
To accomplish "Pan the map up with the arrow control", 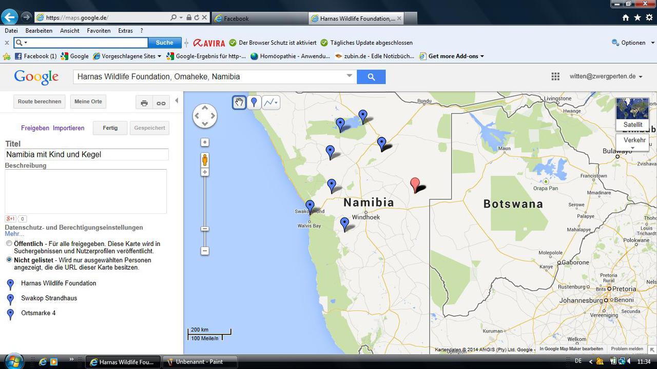I will (x=205, y=108).
